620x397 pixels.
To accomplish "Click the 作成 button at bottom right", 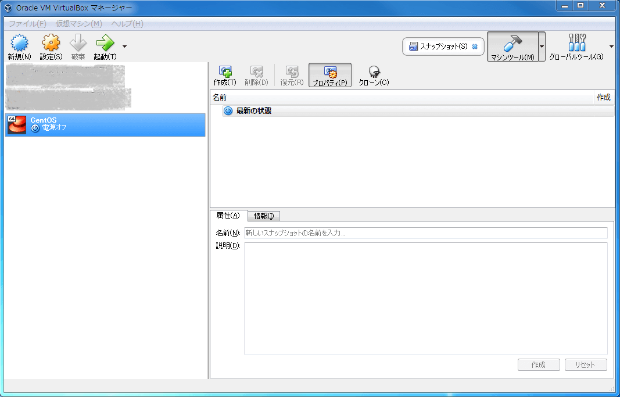I will point(538,364).
